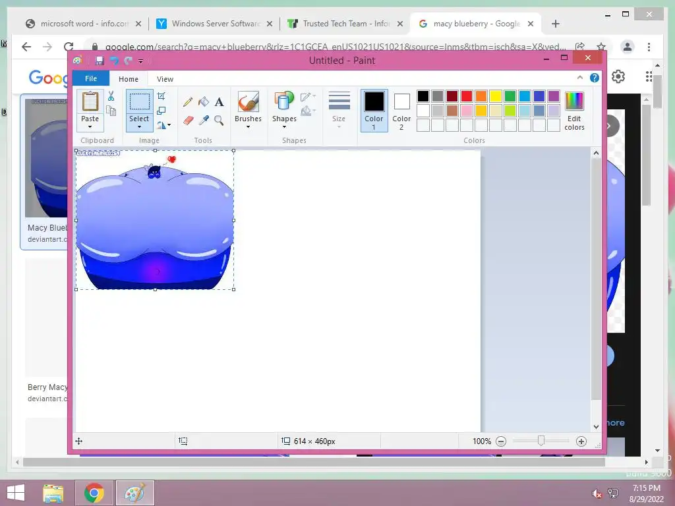Click Chrome back arrow
The height and width of the screenshot is (506, 675).
(26, 47)
